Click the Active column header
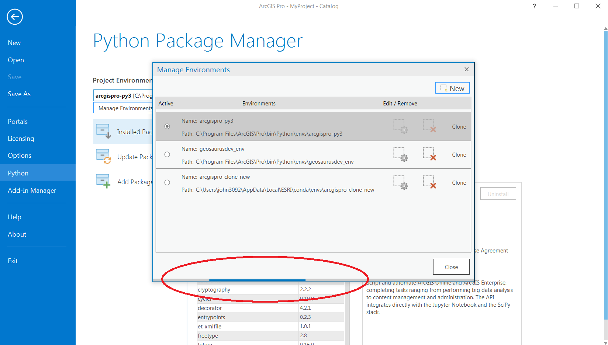Viewport: 608px width, 345px height. coord(166,104)
